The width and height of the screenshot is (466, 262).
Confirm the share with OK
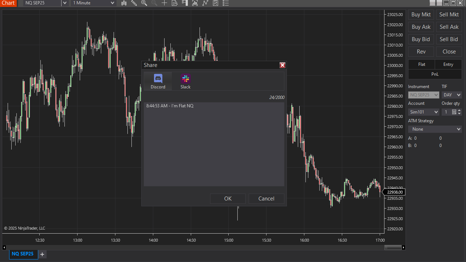tap(228, 198)
